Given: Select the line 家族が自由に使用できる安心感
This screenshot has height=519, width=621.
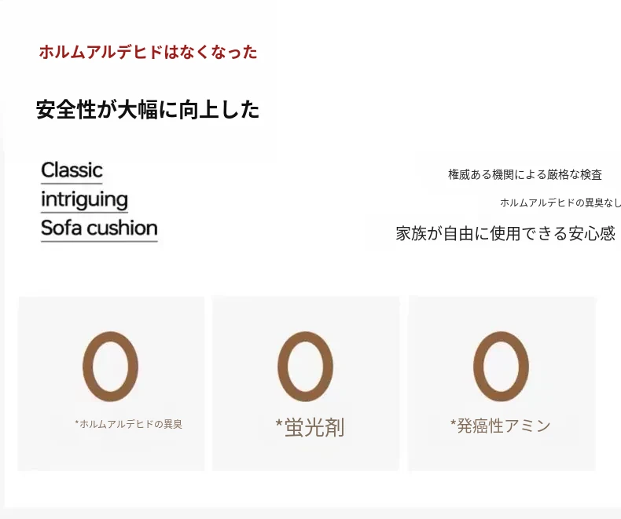Looking at the screenshot, I should click(x=505, y=233).
